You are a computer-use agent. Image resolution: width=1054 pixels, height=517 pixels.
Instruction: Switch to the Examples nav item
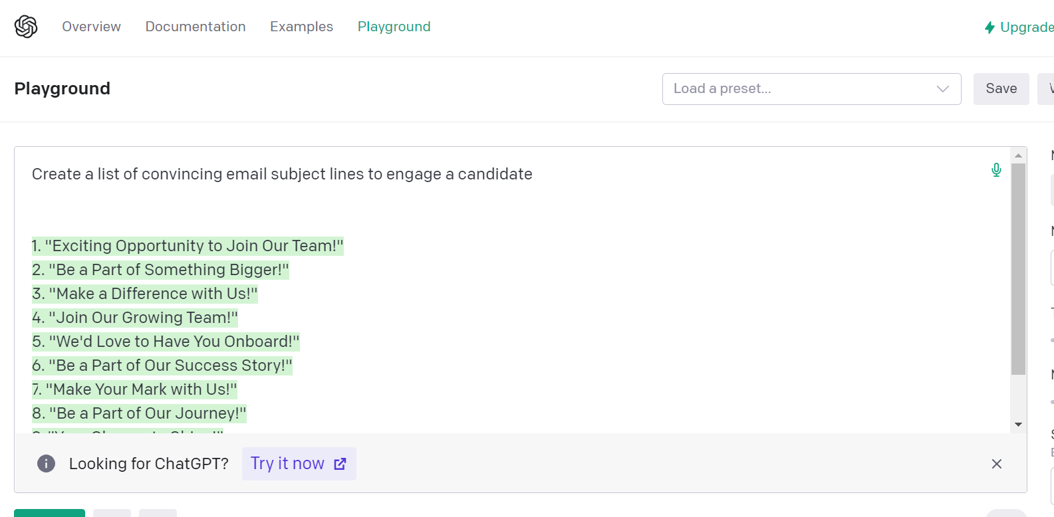[301, 27]
